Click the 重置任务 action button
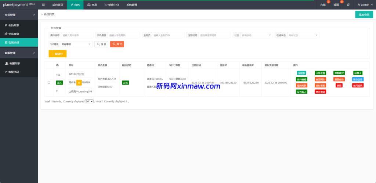Viewport: 376px width, 183px height. 339,79
